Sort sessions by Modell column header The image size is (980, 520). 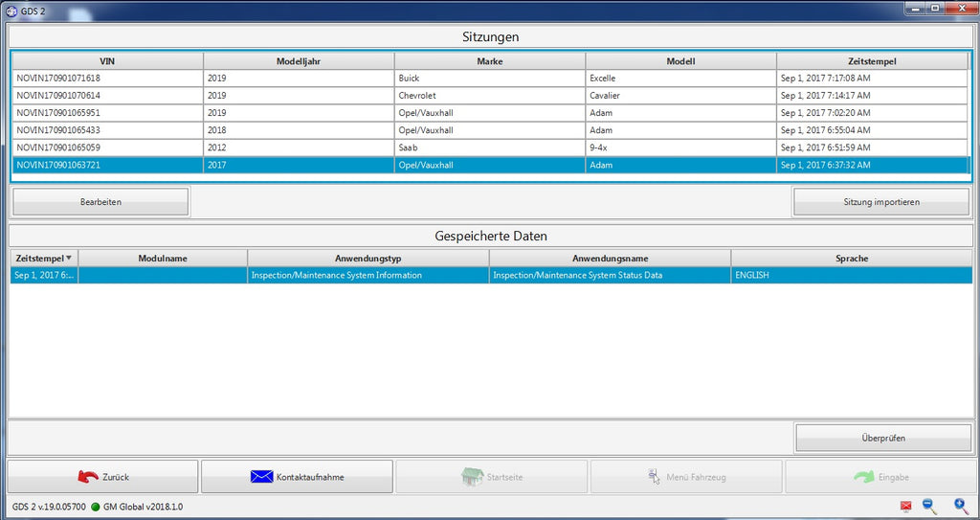coord(681,61)
